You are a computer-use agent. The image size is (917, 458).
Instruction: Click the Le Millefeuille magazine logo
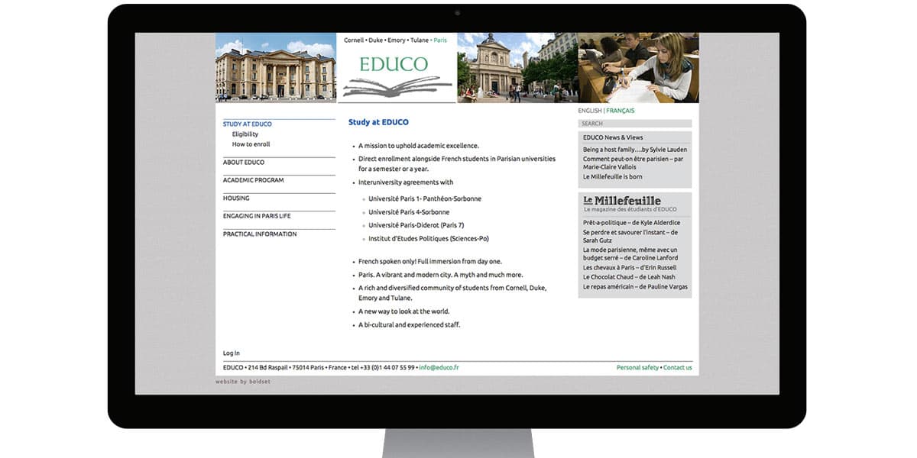(x=622, y=201)
